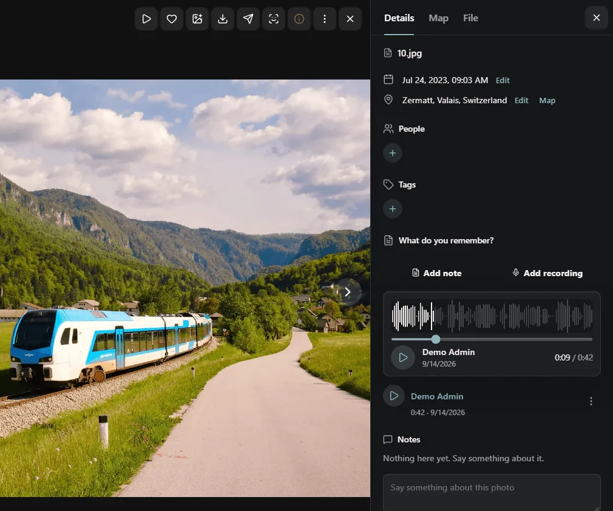Screen dimensions: 613x511
Task: Switch to the Map tab
Action: coord(438,18)
